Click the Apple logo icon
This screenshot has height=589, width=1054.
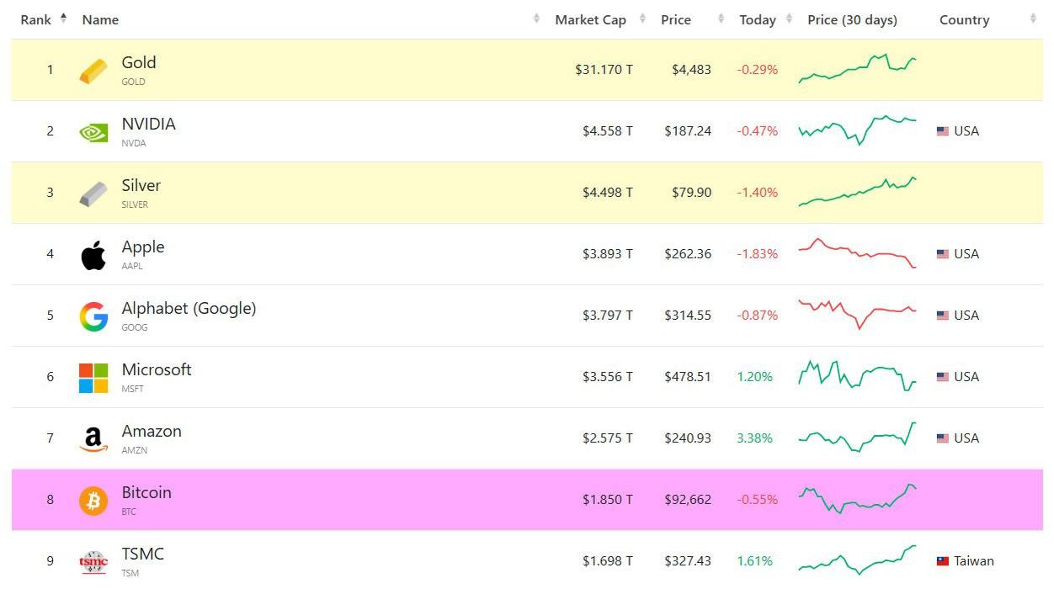93,255
